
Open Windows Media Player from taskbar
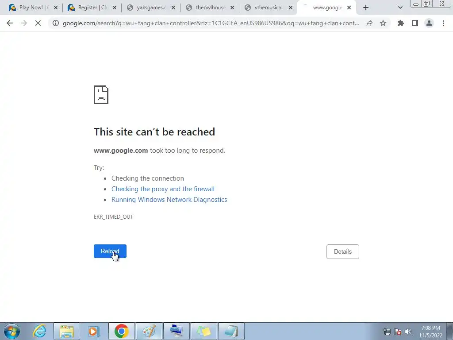click(94, 331)
